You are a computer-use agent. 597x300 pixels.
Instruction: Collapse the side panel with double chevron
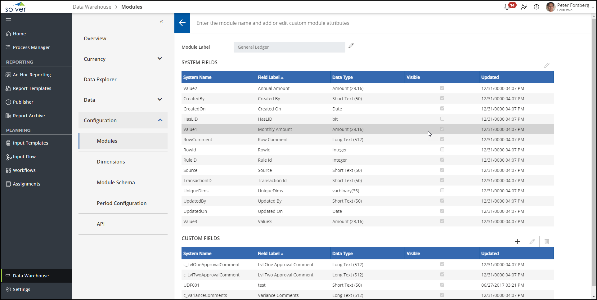161,22
